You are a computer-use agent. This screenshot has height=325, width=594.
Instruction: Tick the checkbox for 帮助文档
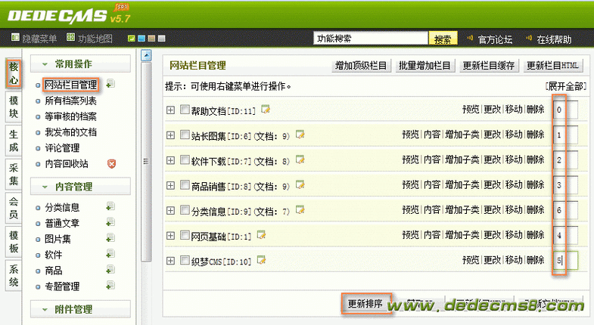185,110
